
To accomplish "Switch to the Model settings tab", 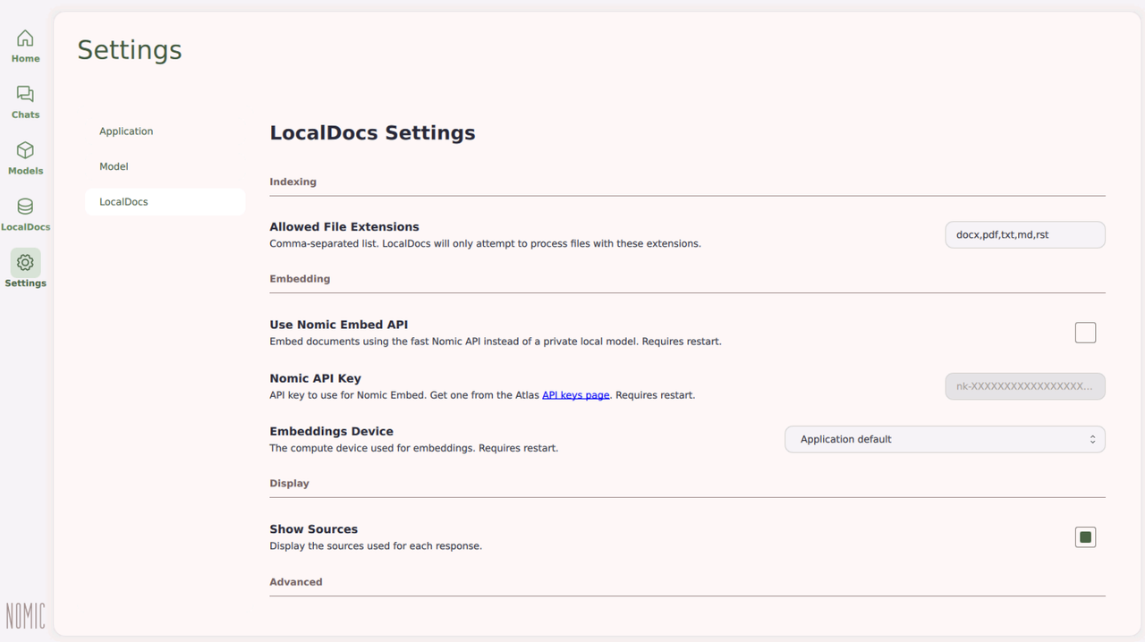I will [x=165, y=166].
